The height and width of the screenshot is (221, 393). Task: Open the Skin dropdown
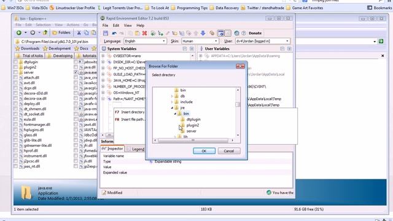[200, 41]
